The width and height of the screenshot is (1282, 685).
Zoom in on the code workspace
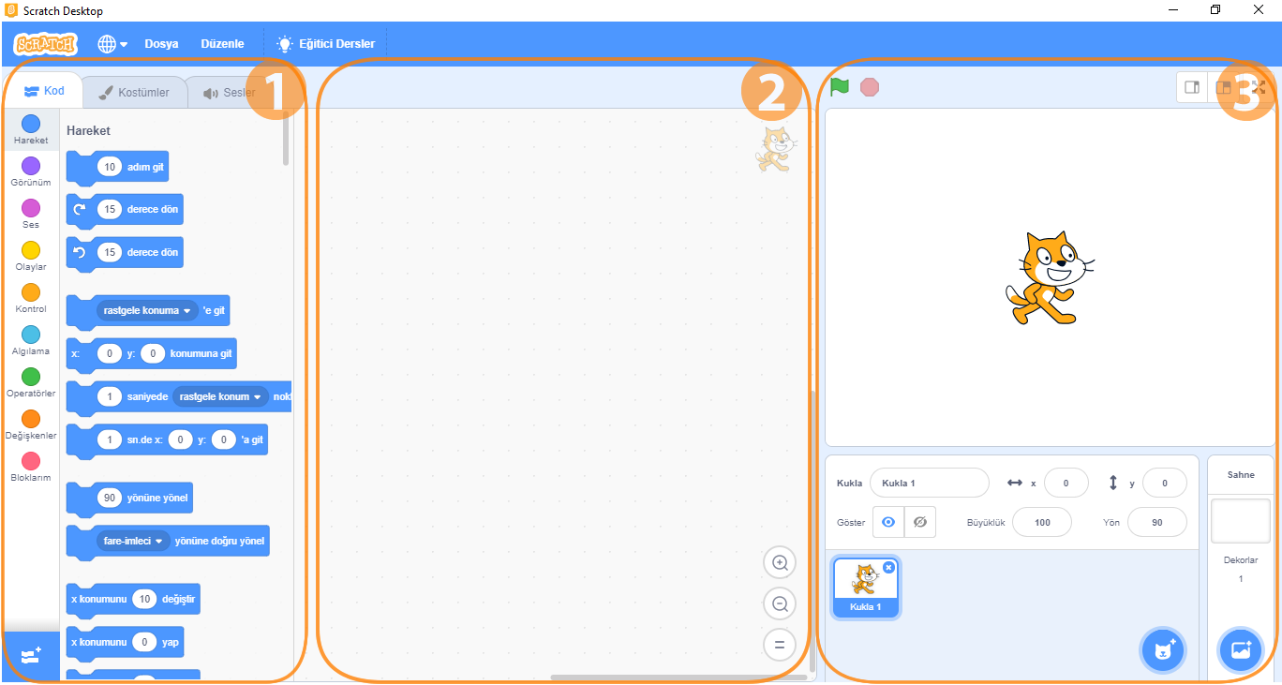[779, 563]
